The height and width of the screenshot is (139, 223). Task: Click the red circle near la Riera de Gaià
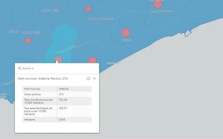click(28, 41)
